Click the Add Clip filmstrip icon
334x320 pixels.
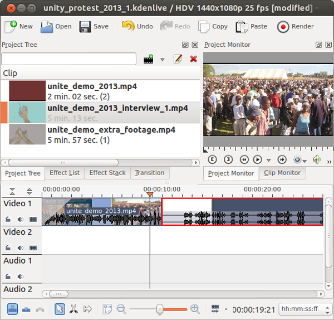(x=148, y=59)
